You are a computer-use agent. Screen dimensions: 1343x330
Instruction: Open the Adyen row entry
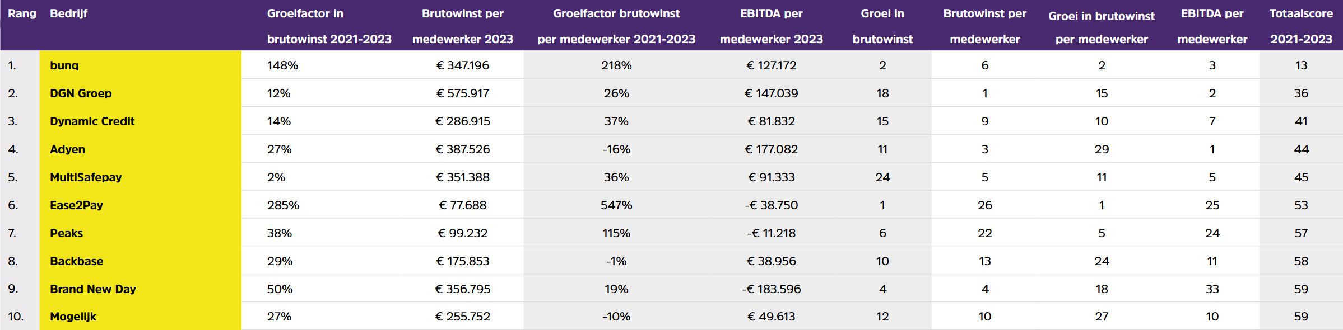tap(68, 149)
